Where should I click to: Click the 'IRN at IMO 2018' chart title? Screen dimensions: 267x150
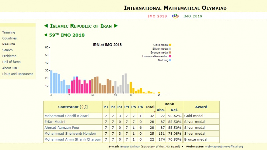107,45
